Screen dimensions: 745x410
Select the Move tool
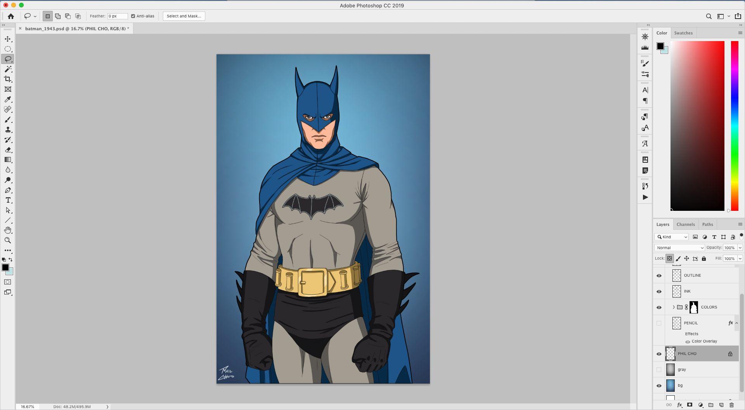8,39
